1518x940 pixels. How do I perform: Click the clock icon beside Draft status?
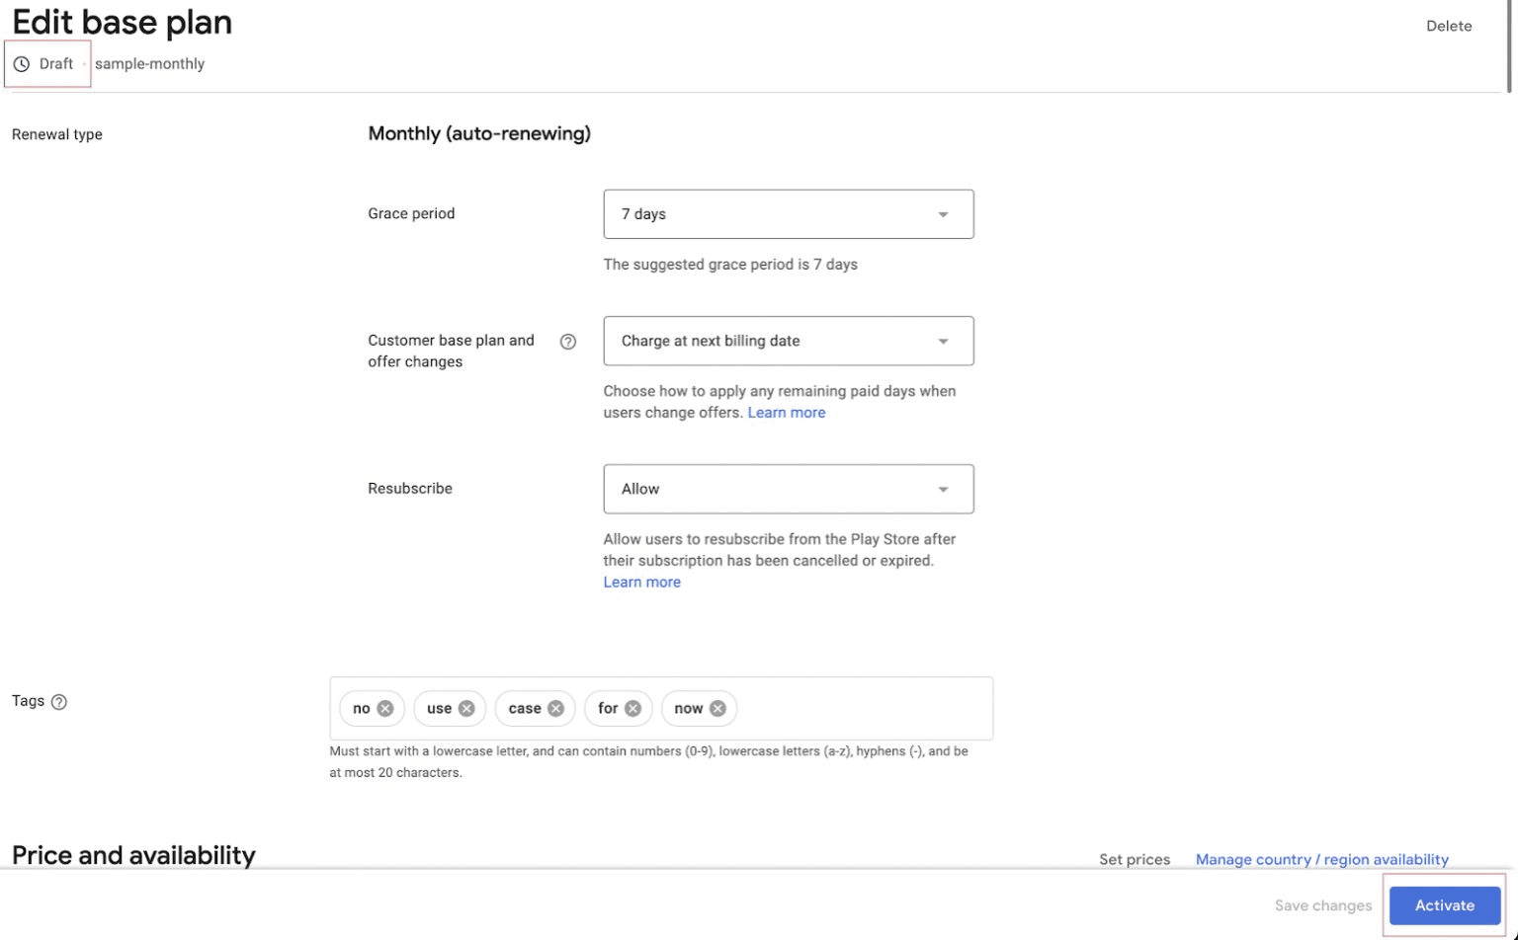pos(22,63)
